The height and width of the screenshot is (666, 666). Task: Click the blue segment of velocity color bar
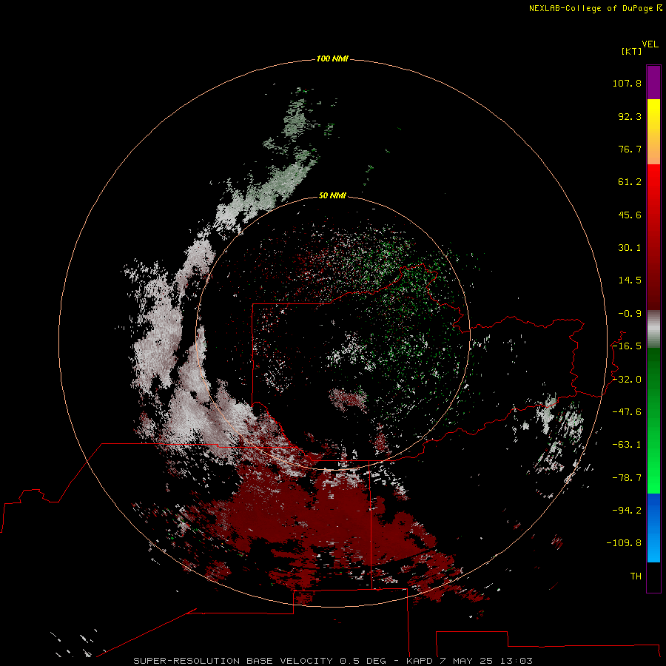coord(653,528)
